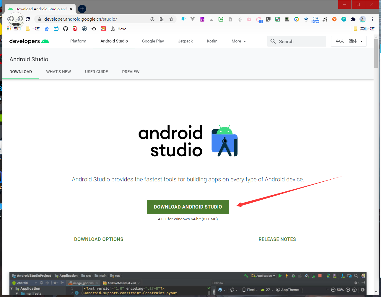Open the USER GUIDE tab

pyautogui.click(x=97, y=72)
